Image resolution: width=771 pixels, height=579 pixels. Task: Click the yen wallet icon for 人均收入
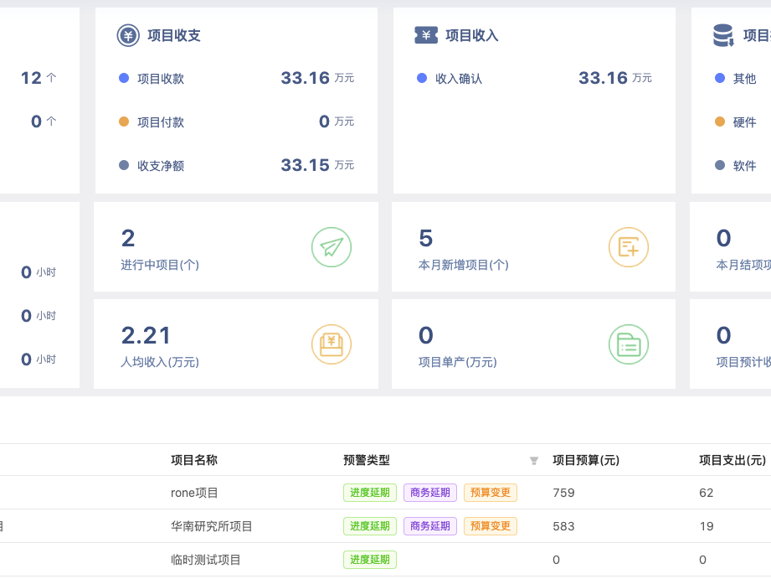coord(332,344)
